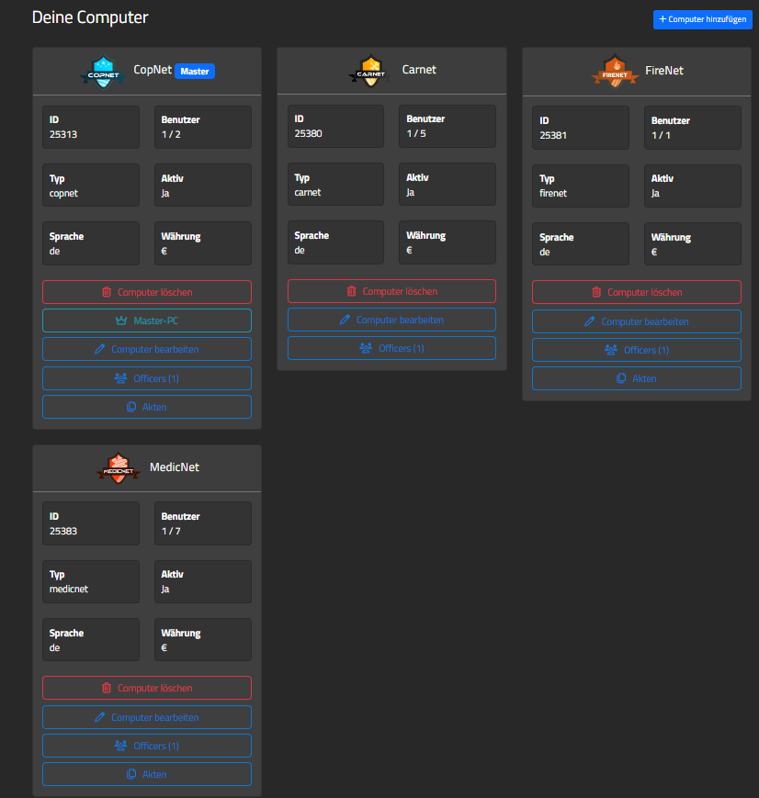Viewport: 759px width, 798px height.
Task: Open Officers (1) for CopNet
Action: [x=147, y=378]
